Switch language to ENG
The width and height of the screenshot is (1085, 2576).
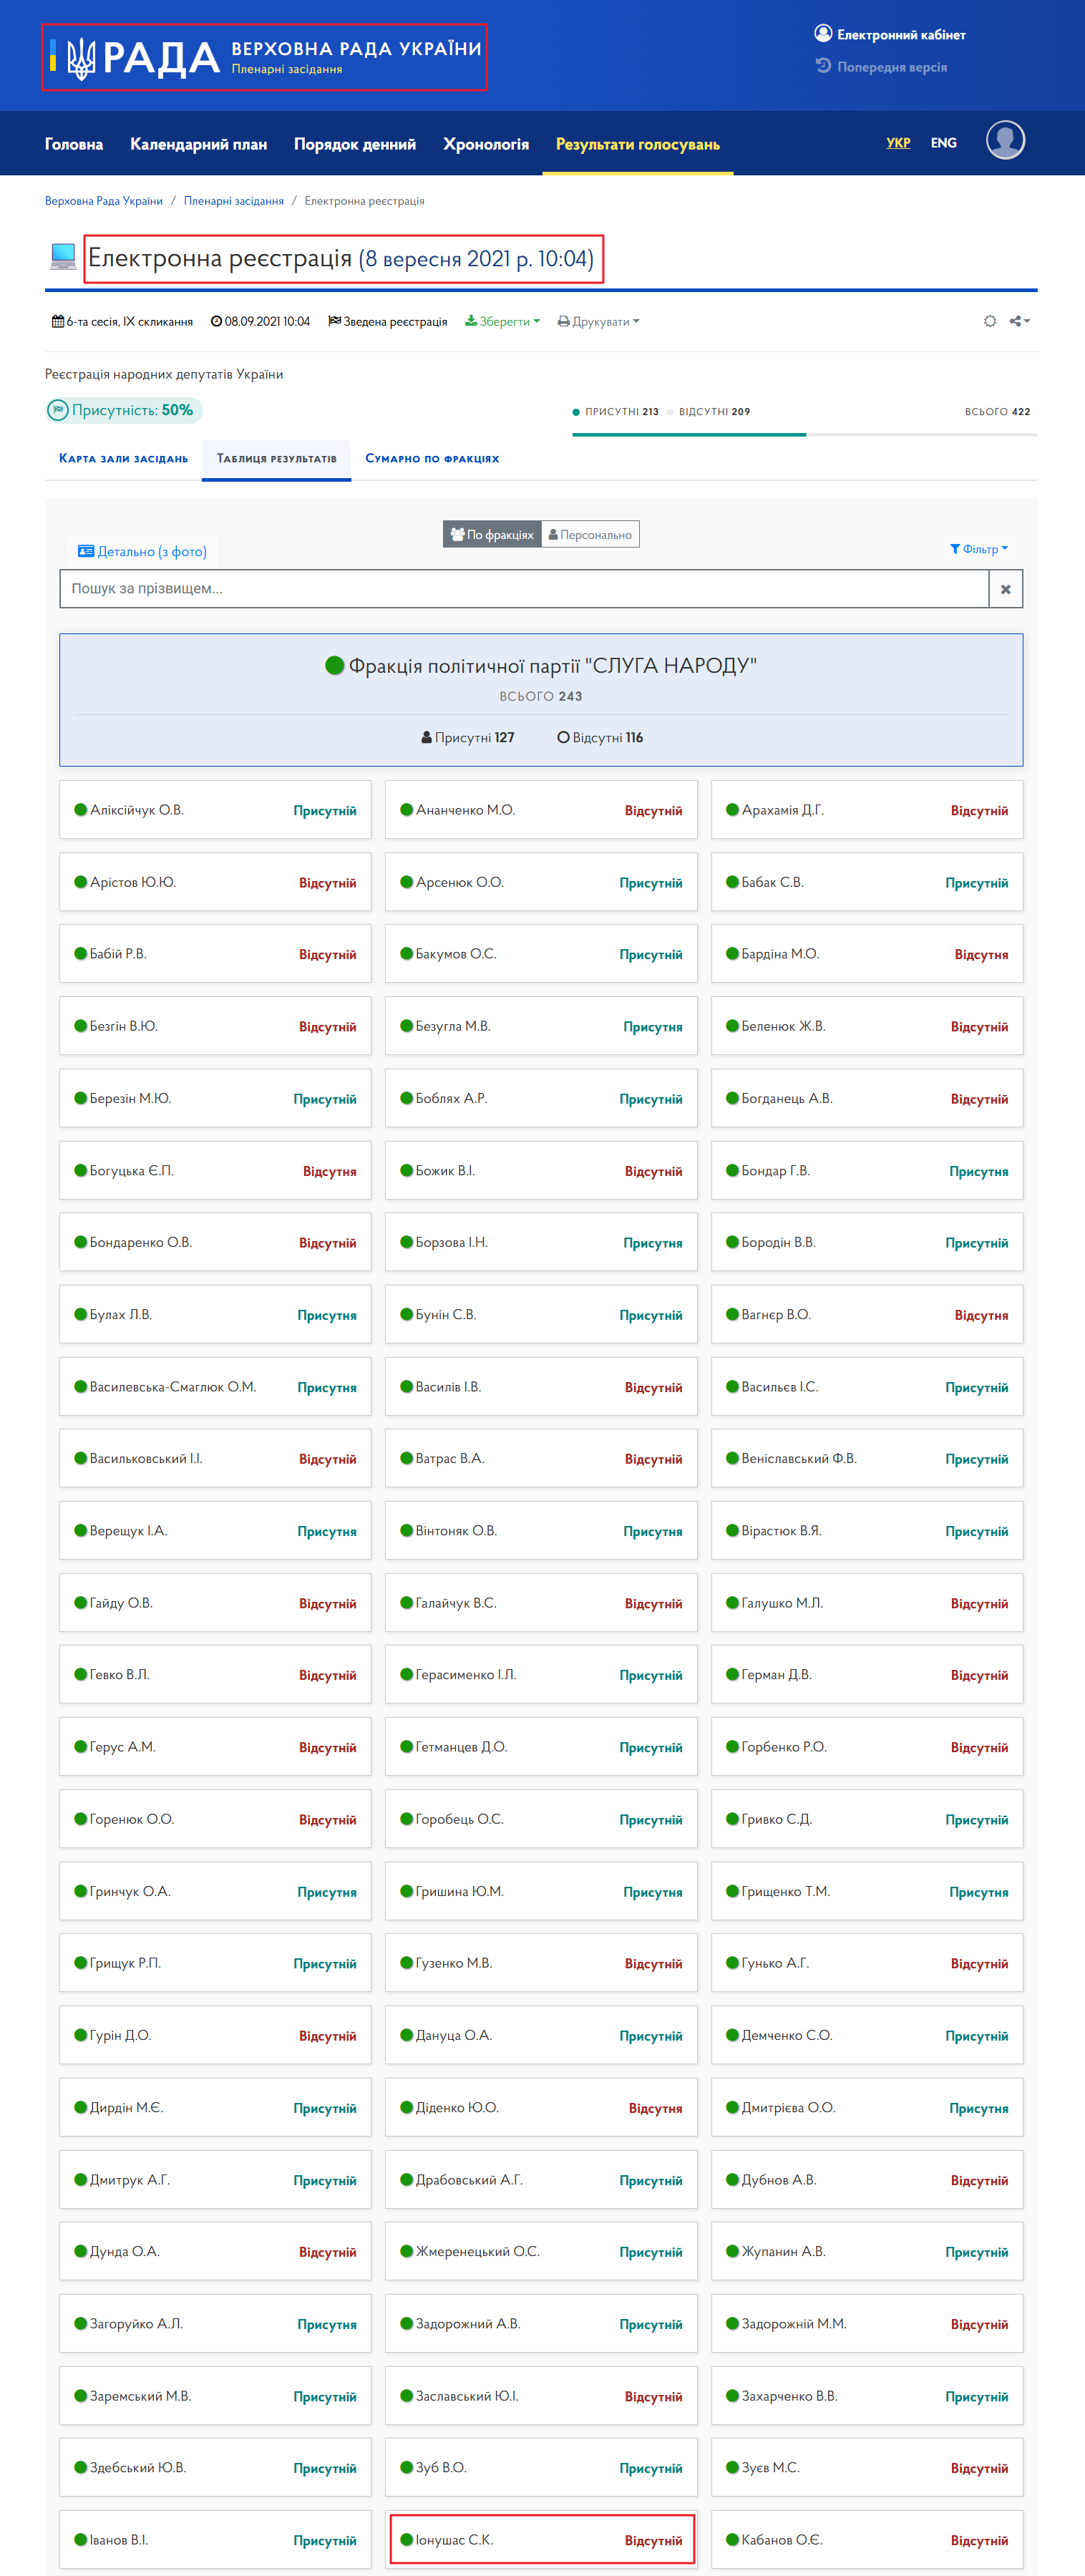[943, 143]
